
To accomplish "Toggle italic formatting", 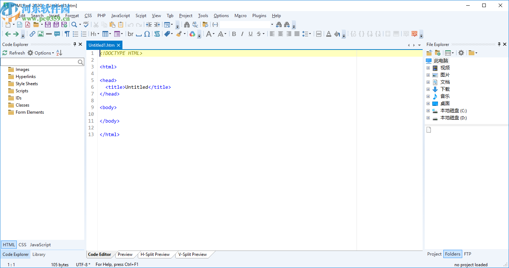I will coord(242,34).
